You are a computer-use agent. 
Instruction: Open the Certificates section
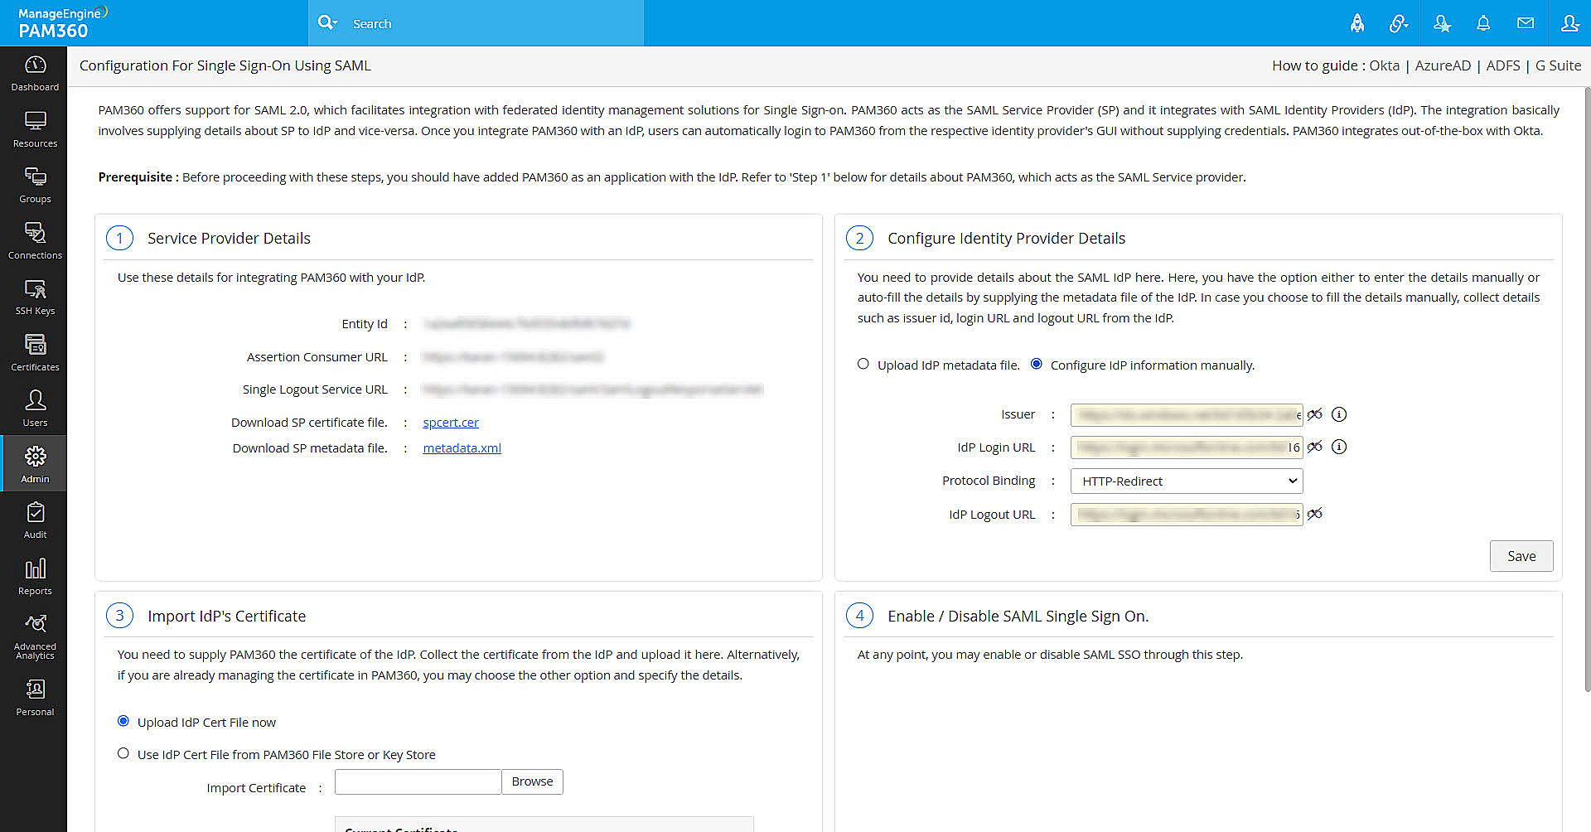[35, 354]
